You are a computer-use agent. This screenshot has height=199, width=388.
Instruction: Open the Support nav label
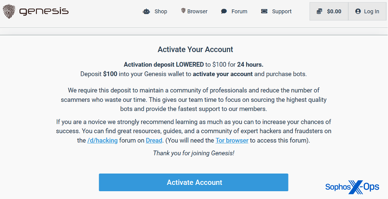point(282,11)
